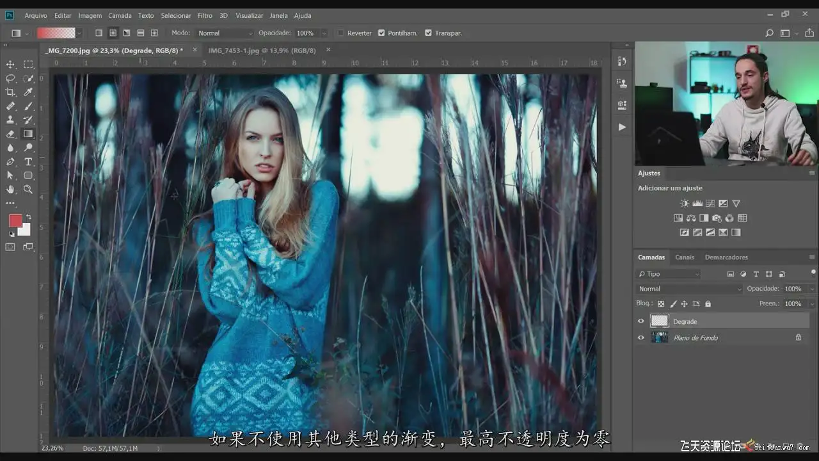Viewport: 819px width, 461px height.
Task: Select the Plano de Fundo layer
Action: pos(696,337)
